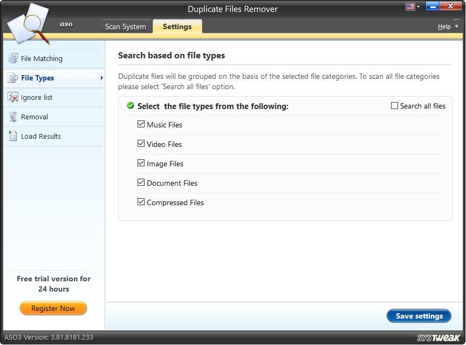466x345 pixels.
Task: Switch to the Scan System tab
Action: pyautogui.click(x=126, y=26)
